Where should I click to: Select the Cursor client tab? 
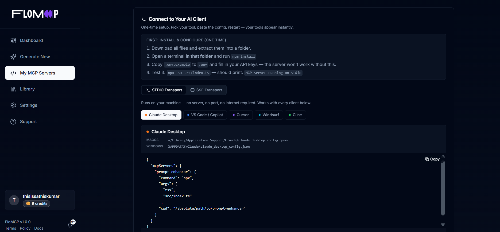click(241, 115)
